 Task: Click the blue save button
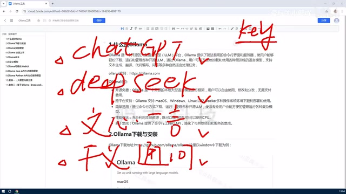pos(99,20)
